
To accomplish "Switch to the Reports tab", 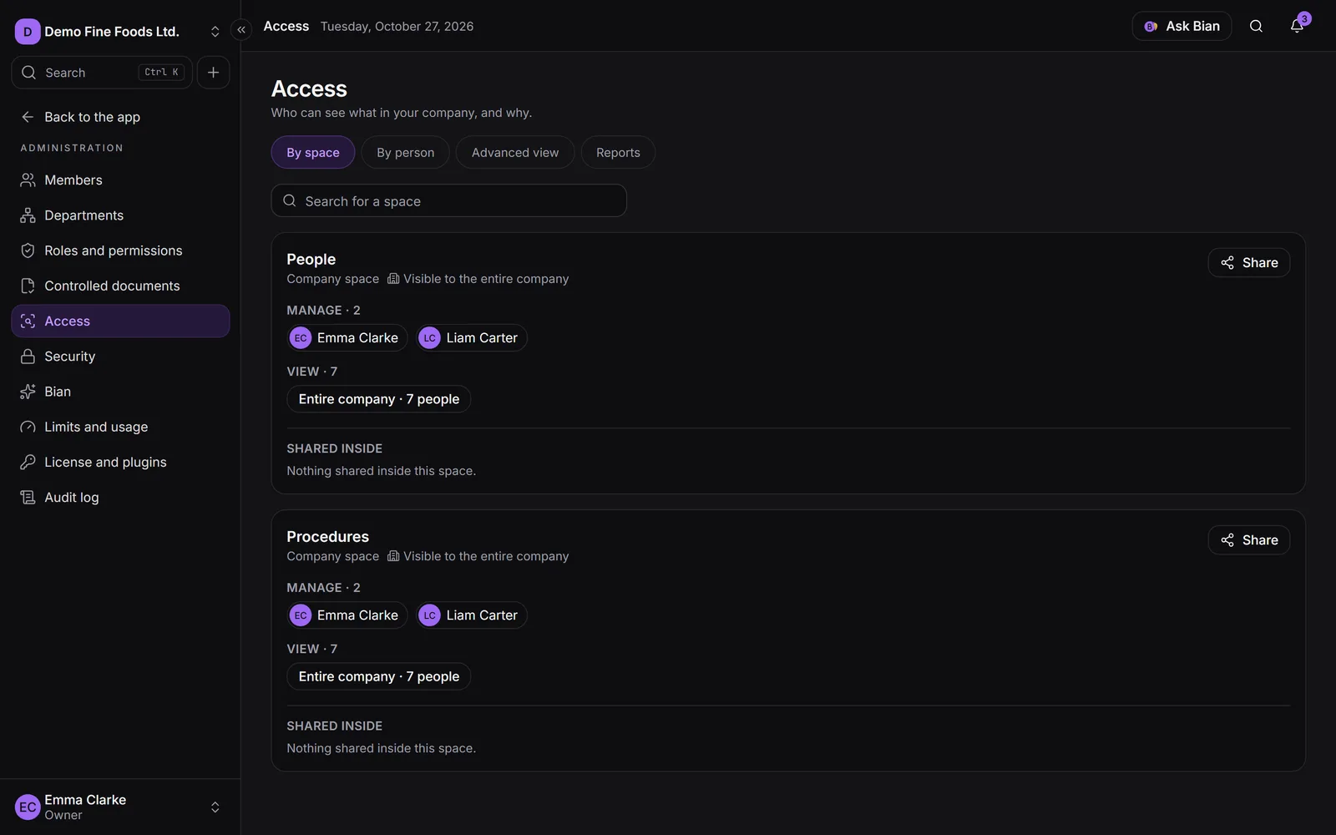I will [x=618, y=153].
